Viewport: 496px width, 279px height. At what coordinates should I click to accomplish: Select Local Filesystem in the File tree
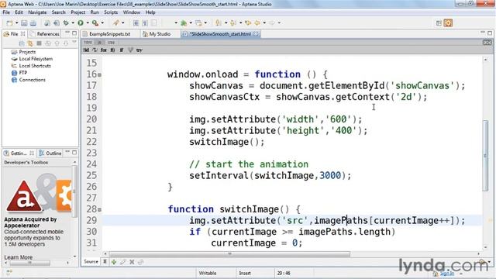pyautogui.click(x=36, y=59)
